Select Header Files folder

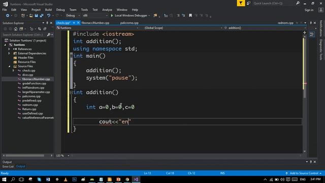point(25,57)
